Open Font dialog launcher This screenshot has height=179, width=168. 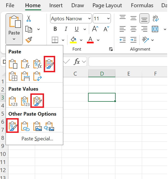pyautogui.click(x=111, y=49)
